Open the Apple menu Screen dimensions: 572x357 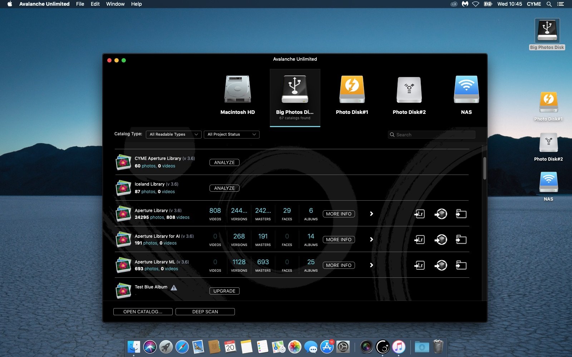point(10,4)
